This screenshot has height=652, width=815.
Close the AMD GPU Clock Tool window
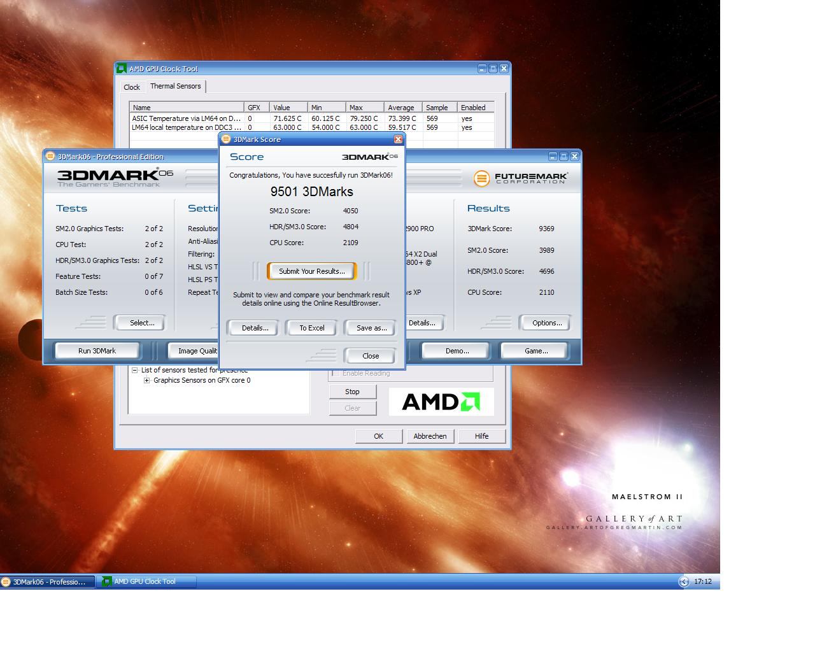click(504, 68)
